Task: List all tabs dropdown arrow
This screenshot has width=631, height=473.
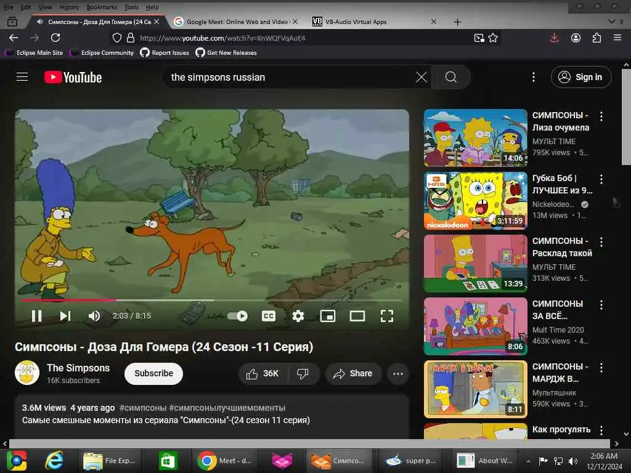Action: pos(611,22)
